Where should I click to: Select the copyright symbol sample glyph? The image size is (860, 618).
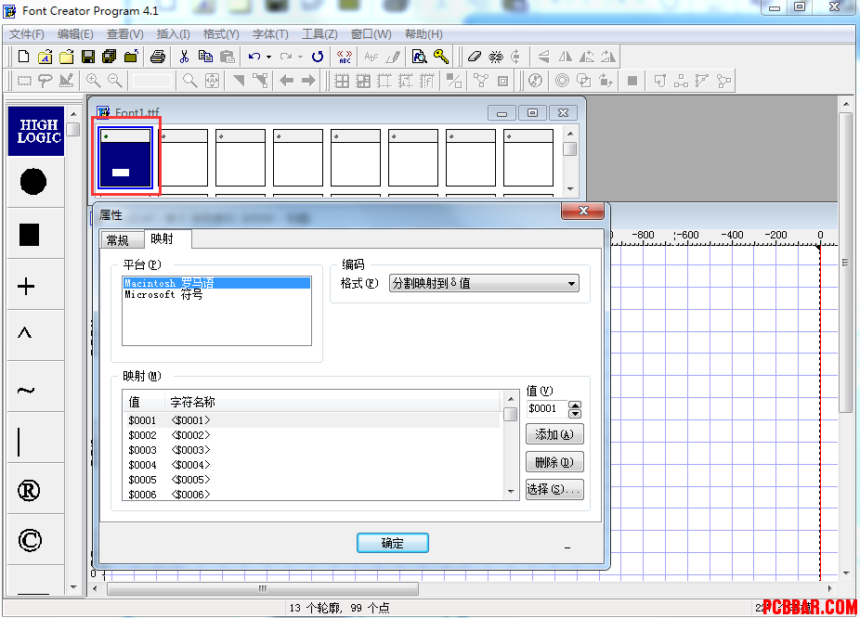[x=30, y=540]
